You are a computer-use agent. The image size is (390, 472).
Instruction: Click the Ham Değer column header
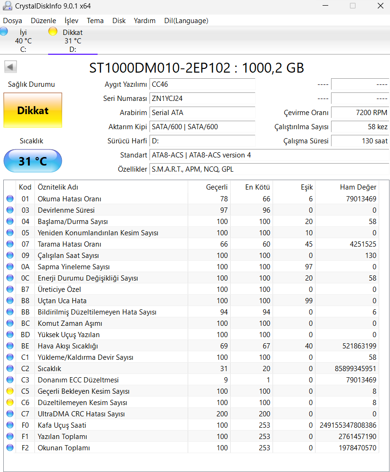click(x=358, y=187)
